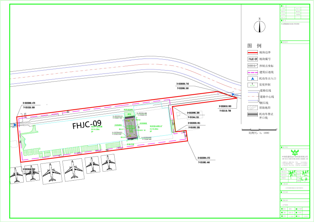The width and height of the screenshot is (314, 222).
Task: Click the design institute logo in title block
Action: point(295,152)
